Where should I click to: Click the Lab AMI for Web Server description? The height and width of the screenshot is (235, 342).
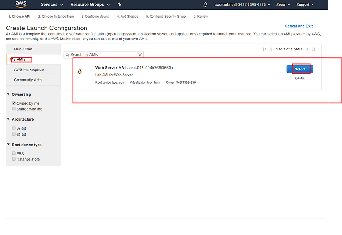click(114, 75)
